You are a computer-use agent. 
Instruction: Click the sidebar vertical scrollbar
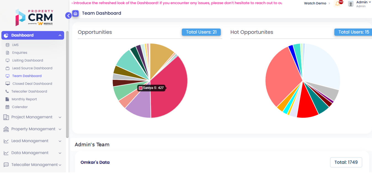point(67,82)
